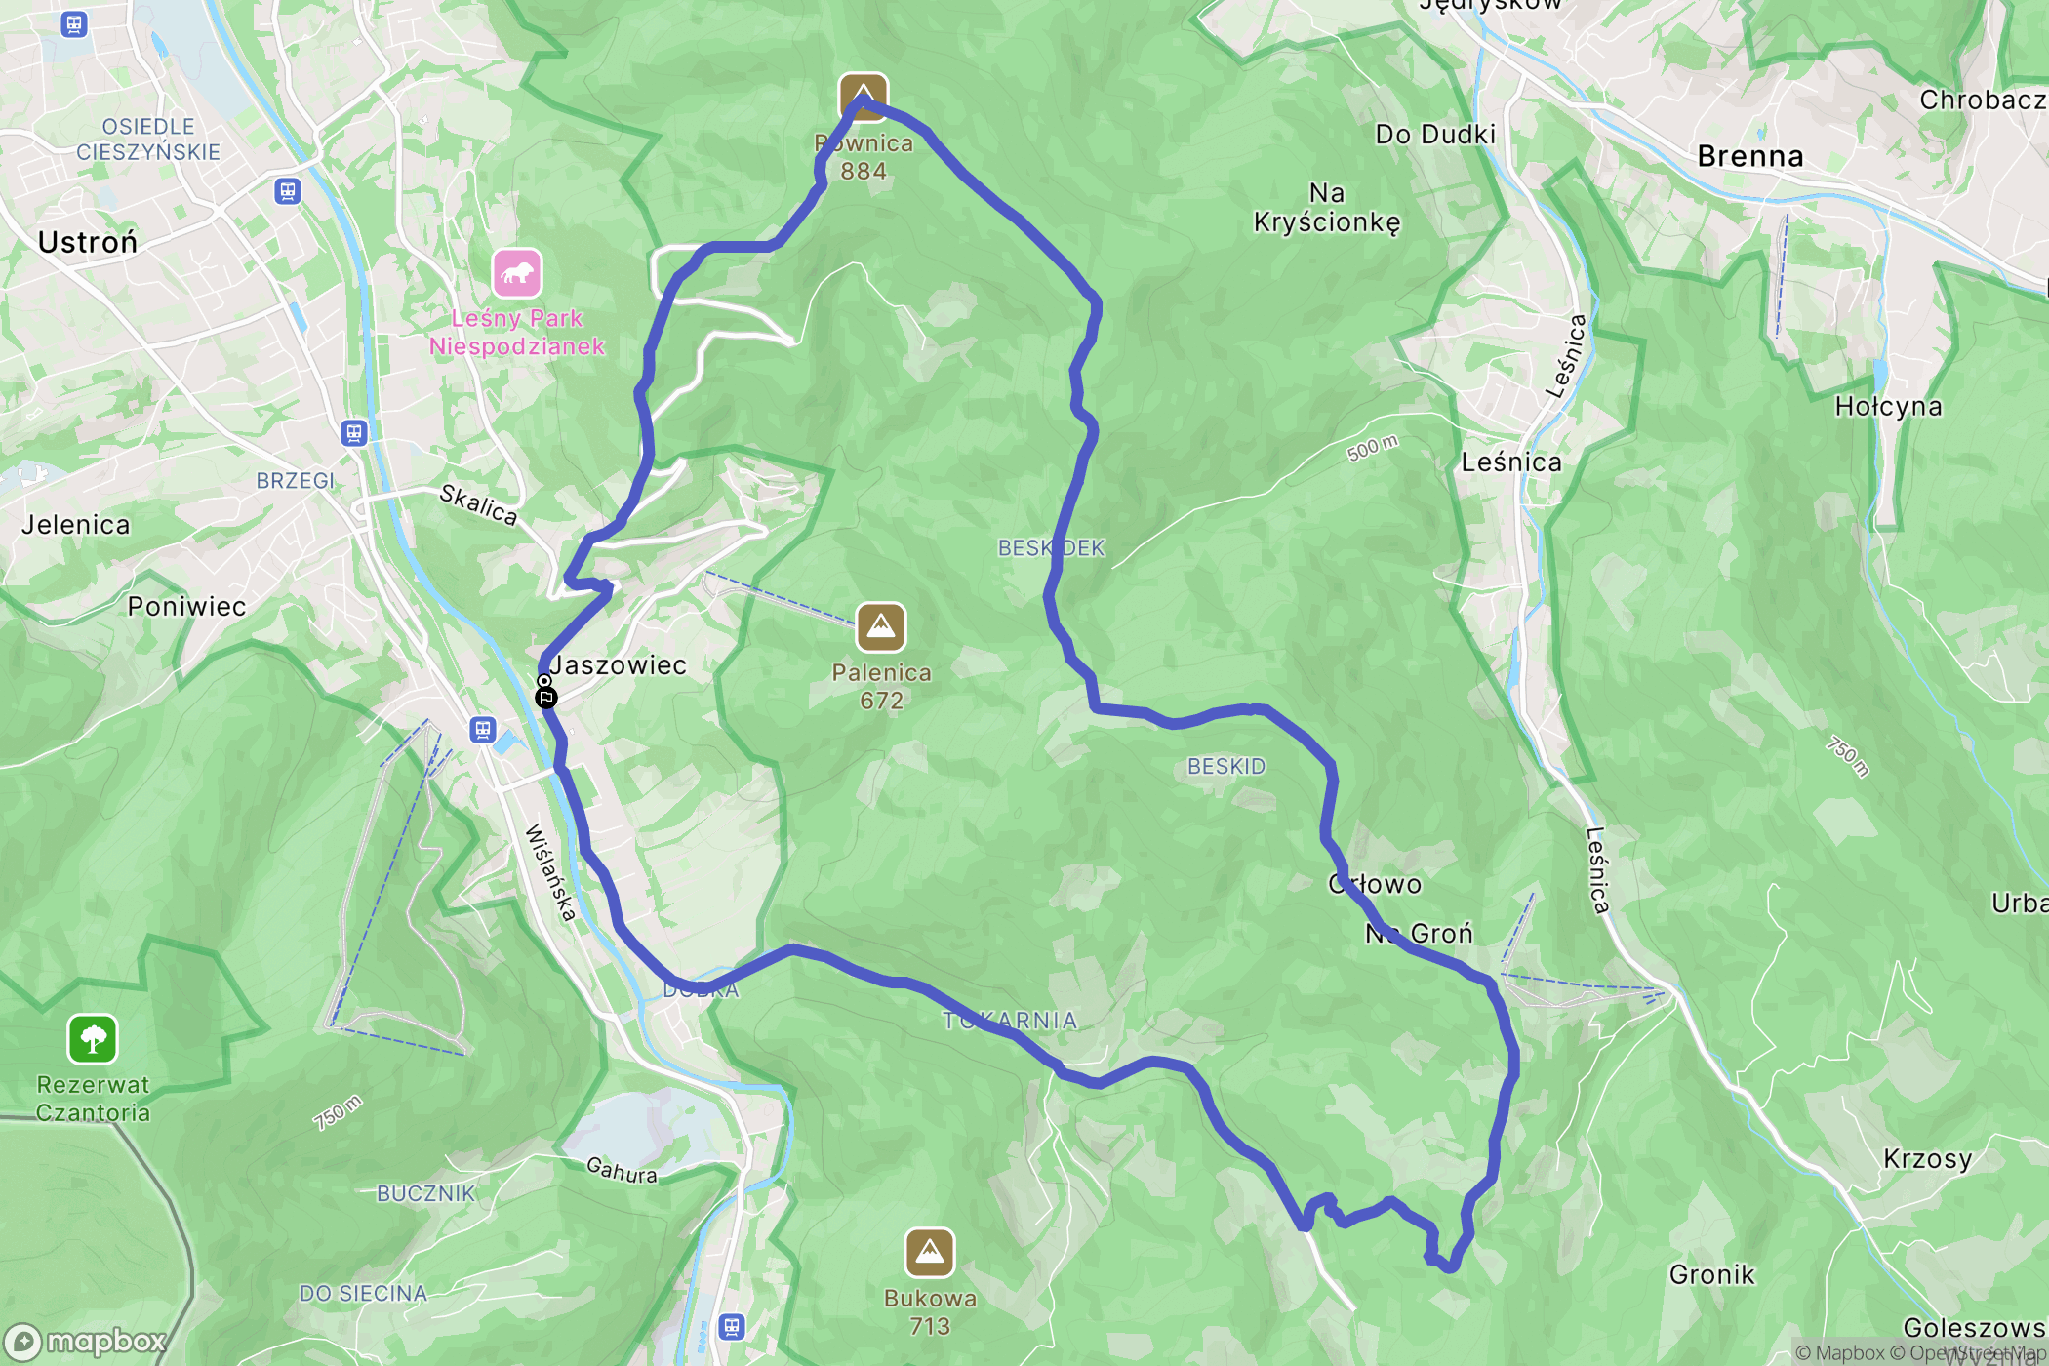Open the Bukowa 713 summit icon

[x=930, y=1252]
